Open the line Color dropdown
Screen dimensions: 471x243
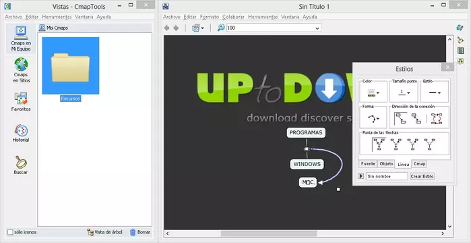[x=373, y=93]
